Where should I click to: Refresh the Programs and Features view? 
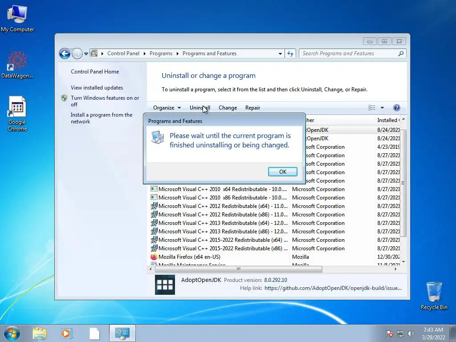point(290,53)
